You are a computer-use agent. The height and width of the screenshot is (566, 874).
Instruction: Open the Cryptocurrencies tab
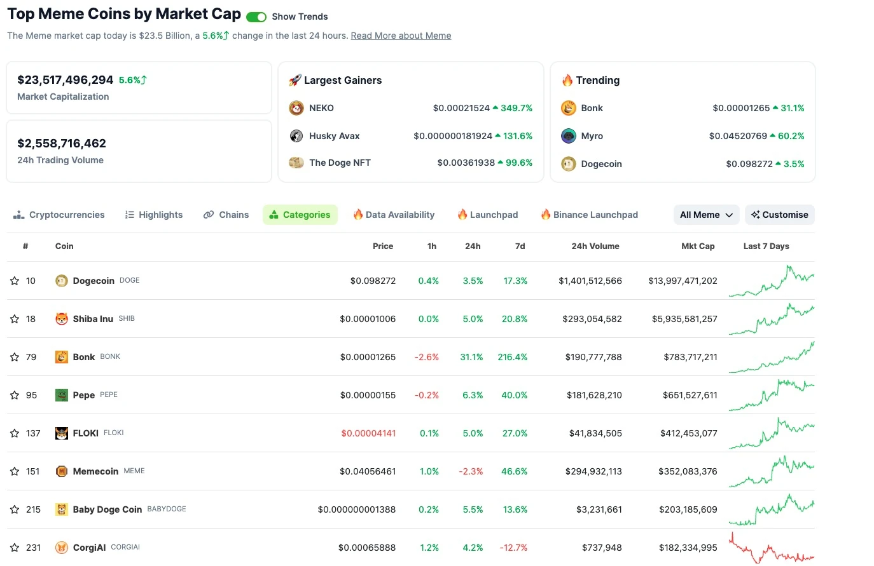pyautogui.click(x=59, y=215)
